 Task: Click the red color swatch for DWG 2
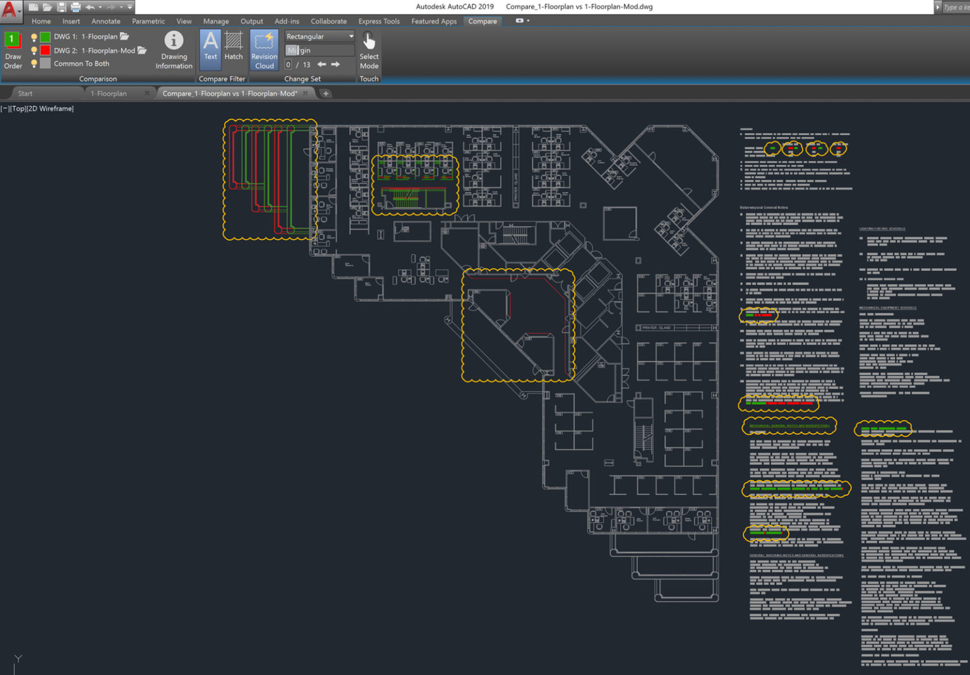point(44,50)
